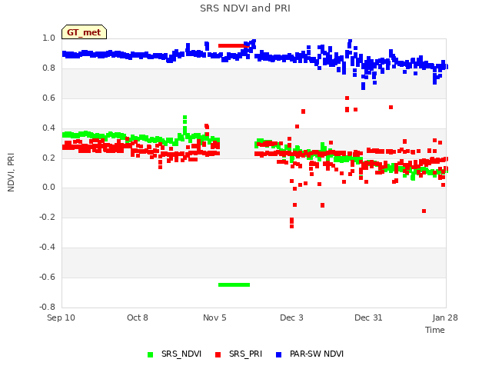Click the green SRS_NDVI legend swatch
Viewport: 492px width, 369px height.
tap(151, 354)
